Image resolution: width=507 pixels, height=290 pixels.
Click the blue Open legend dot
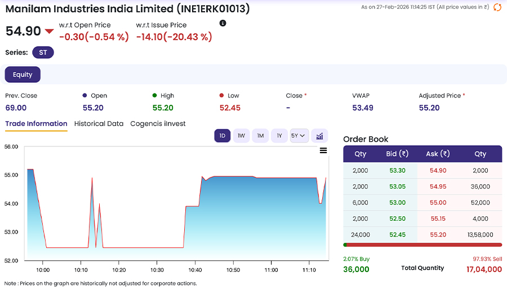pyautogui.click(x=84, y=95)
